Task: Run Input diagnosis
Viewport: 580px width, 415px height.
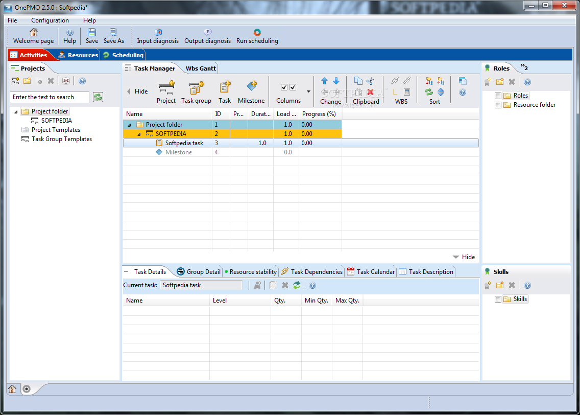Action: click(x=158, y=36)
